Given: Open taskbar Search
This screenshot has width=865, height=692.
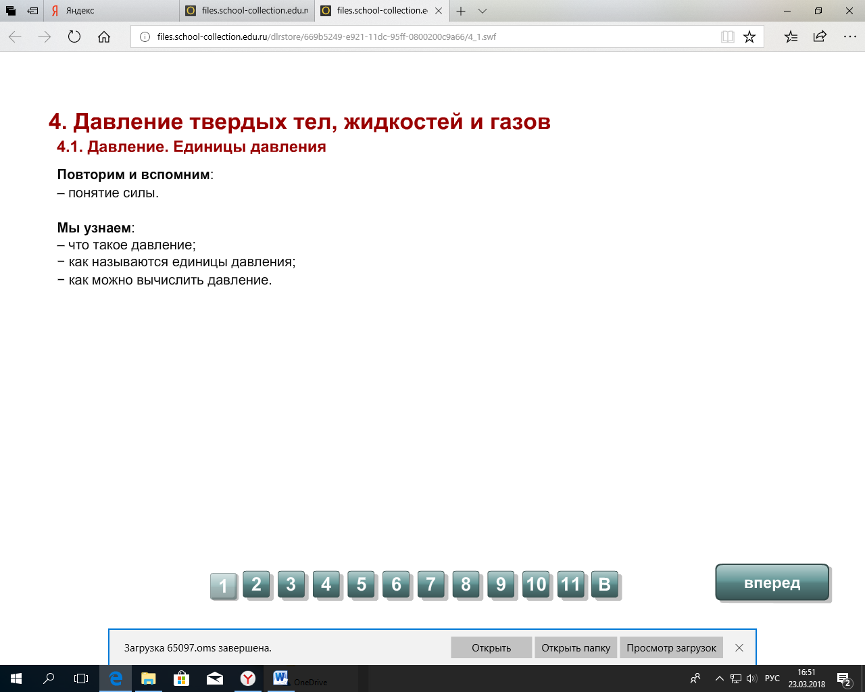Looking at the screenshot, I should 49,678.
